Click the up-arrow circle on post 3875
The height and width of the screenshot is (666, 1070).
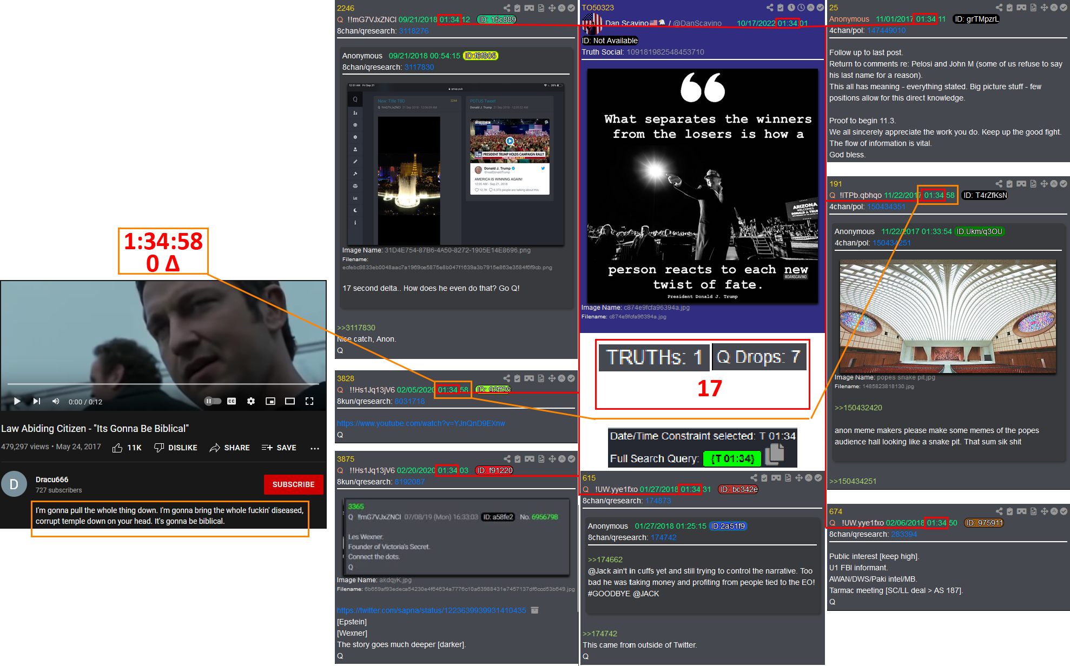tap(562, 459)
